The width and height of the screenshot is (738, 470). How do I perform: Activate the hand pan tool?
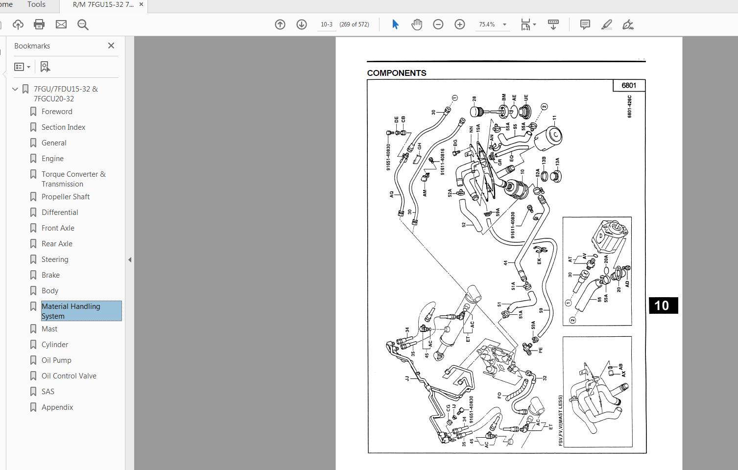pyautogui.click(x=417, y=24)
